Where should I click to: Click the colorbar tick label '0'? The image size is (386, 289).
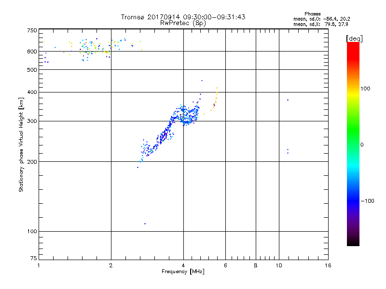pyautogui.click(x=362, y=145)
